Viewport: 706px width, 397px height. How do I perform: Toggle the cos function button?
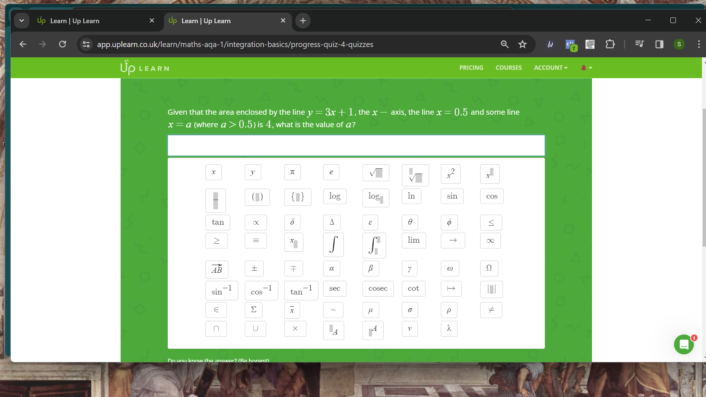click(491, 196)
